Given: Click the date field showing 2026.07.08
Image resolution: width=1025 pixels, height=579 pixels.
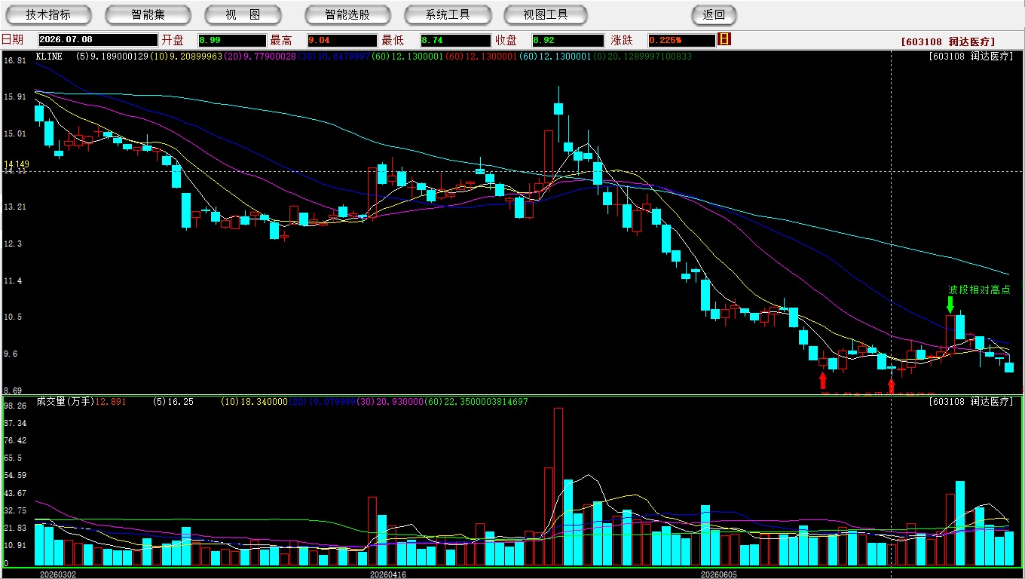Looking at the screenshot, I should (x=98, y=40).
